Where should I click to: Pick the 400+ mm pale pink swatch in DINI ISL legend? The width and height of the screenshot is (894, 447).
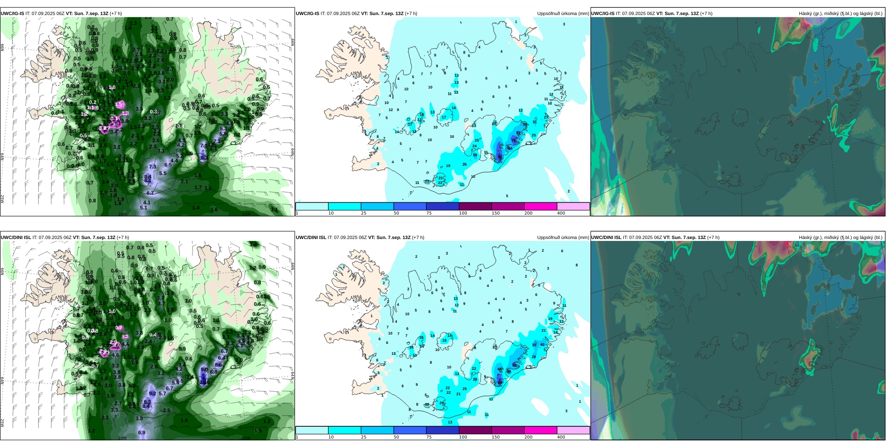coord(574,430)
